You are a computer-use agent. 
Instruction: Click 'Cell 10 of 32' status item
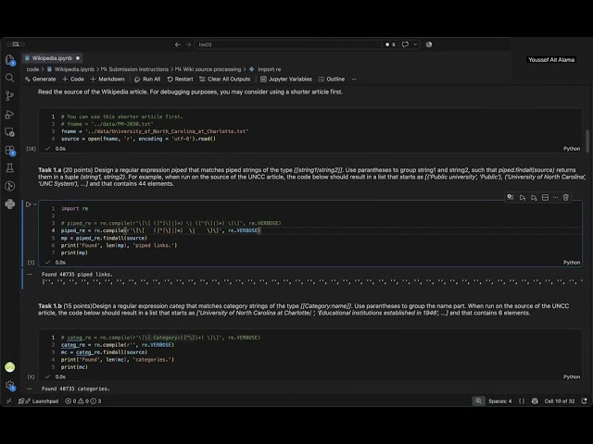pos(560,401)
